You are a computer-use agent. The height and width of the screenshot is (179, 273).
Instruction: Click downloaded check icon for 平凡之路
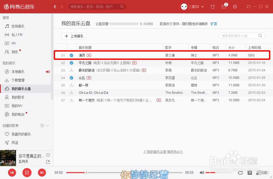coord(71,63)
